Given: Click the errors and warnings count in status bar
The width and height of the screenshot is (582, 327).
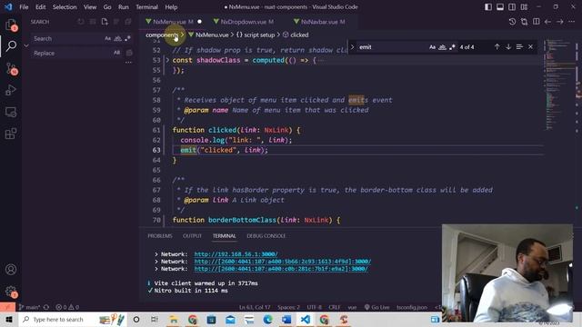Looking at the screenshot, I should pyautogui.click(x=67, y=307).
